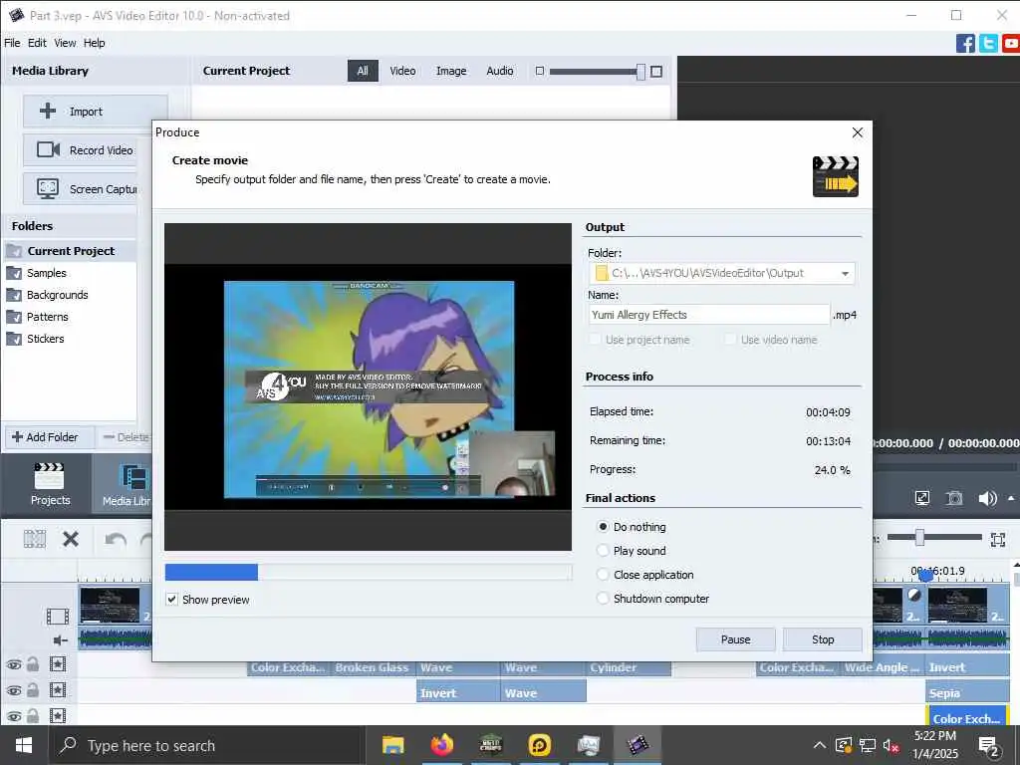Select the Shutdown computer radio option

(603, 599)
